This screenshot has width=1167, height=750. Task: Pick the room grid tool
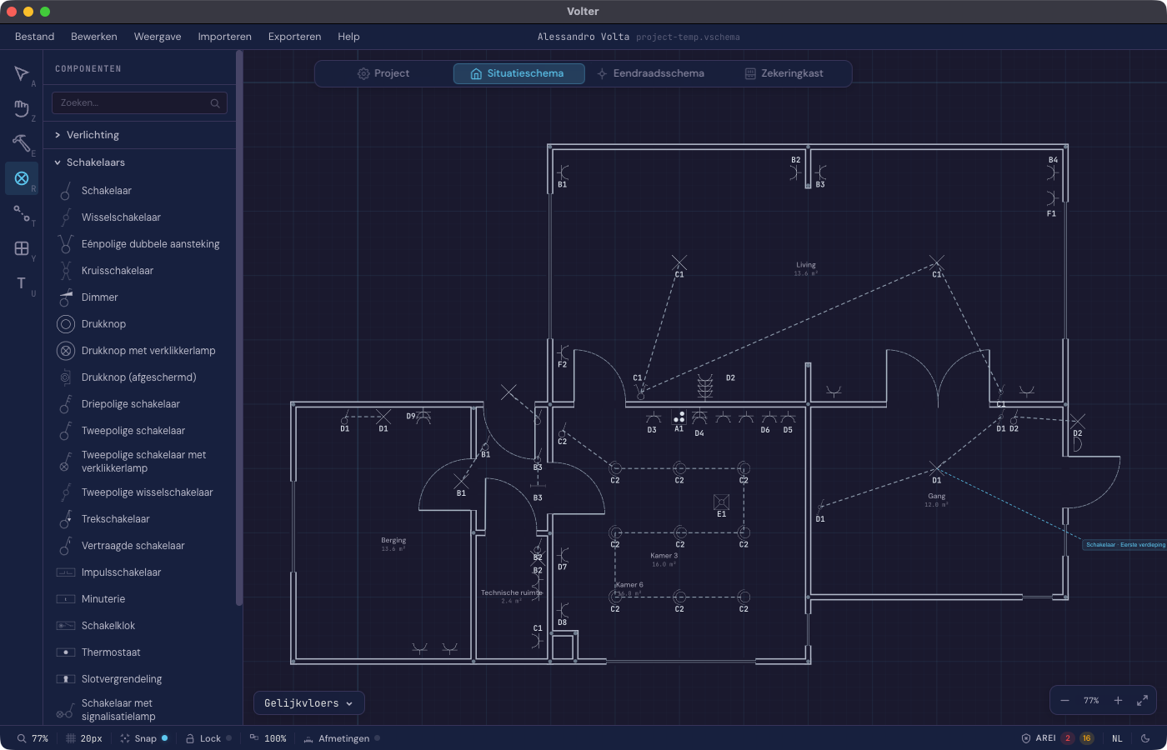[22, 248]
